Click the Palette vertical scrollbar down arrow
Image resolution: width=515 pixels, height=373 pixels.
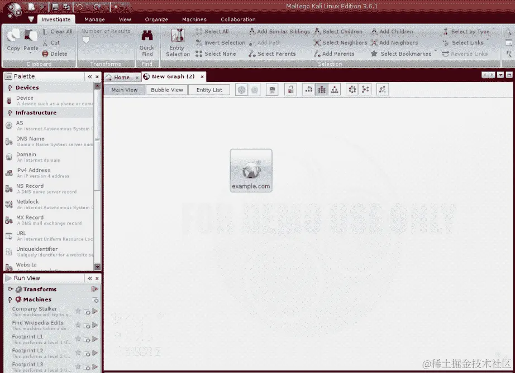point(97,267)
